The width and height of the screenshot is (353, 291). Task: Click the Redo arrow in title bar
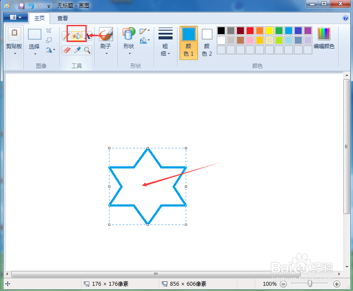point(41,6)
